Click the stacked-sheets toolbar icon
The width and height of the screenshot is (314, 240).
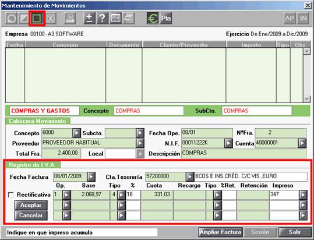coord(129,19)
